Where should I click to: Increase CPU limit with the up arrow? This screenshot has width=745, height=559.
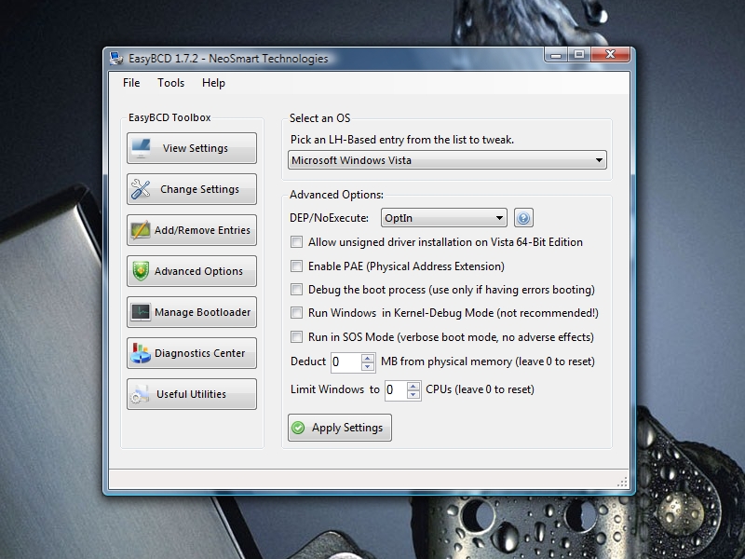tap(413, 386)
